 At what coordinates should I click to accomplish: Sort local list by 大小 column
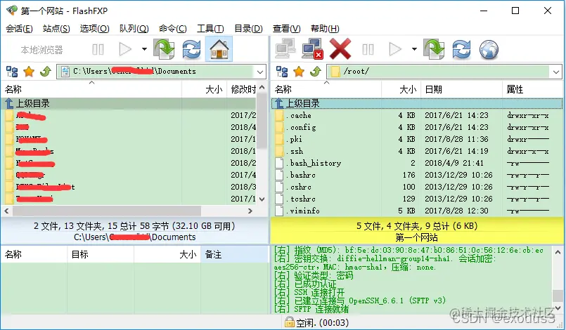pyautogui.click(x=205, y=89)
